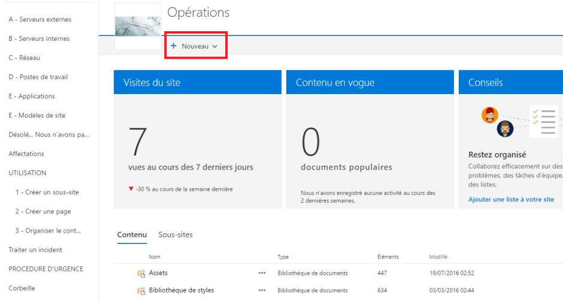The width and height of the screenshot is (563, 301).
Task: Expand the Nouveau dropdown chevron
Action: [x=214, y=47]
